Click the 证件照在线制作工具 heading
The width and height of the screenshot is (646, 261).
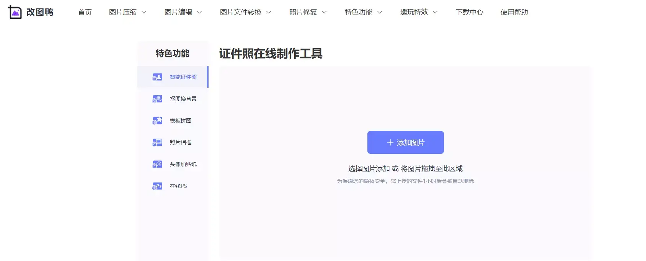[x=271, y=54]
